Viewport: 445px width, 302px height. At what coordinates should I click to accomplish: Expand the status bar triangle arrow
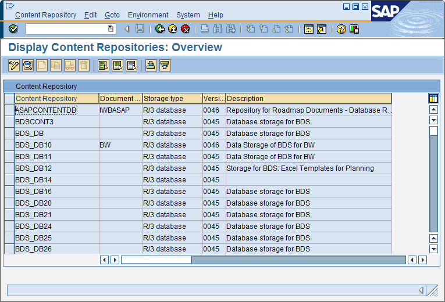[421, 290]
